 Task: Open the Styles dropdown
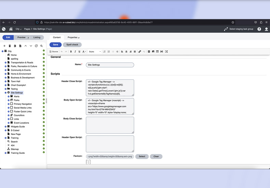tap(95, 52)
